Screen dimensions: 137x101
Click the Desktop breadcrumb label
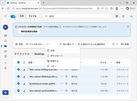[x=39, y=54]
